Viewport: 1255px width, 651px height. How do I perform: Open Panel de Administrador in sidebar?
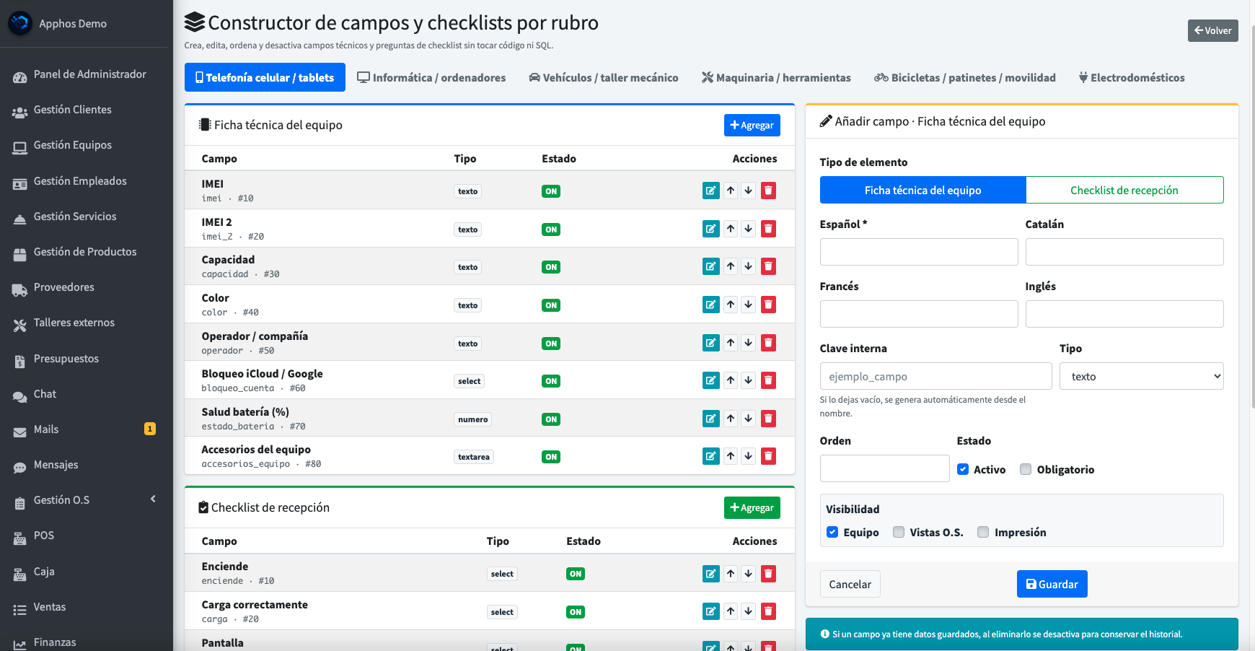pyautogui.click(x=87, y=74)
